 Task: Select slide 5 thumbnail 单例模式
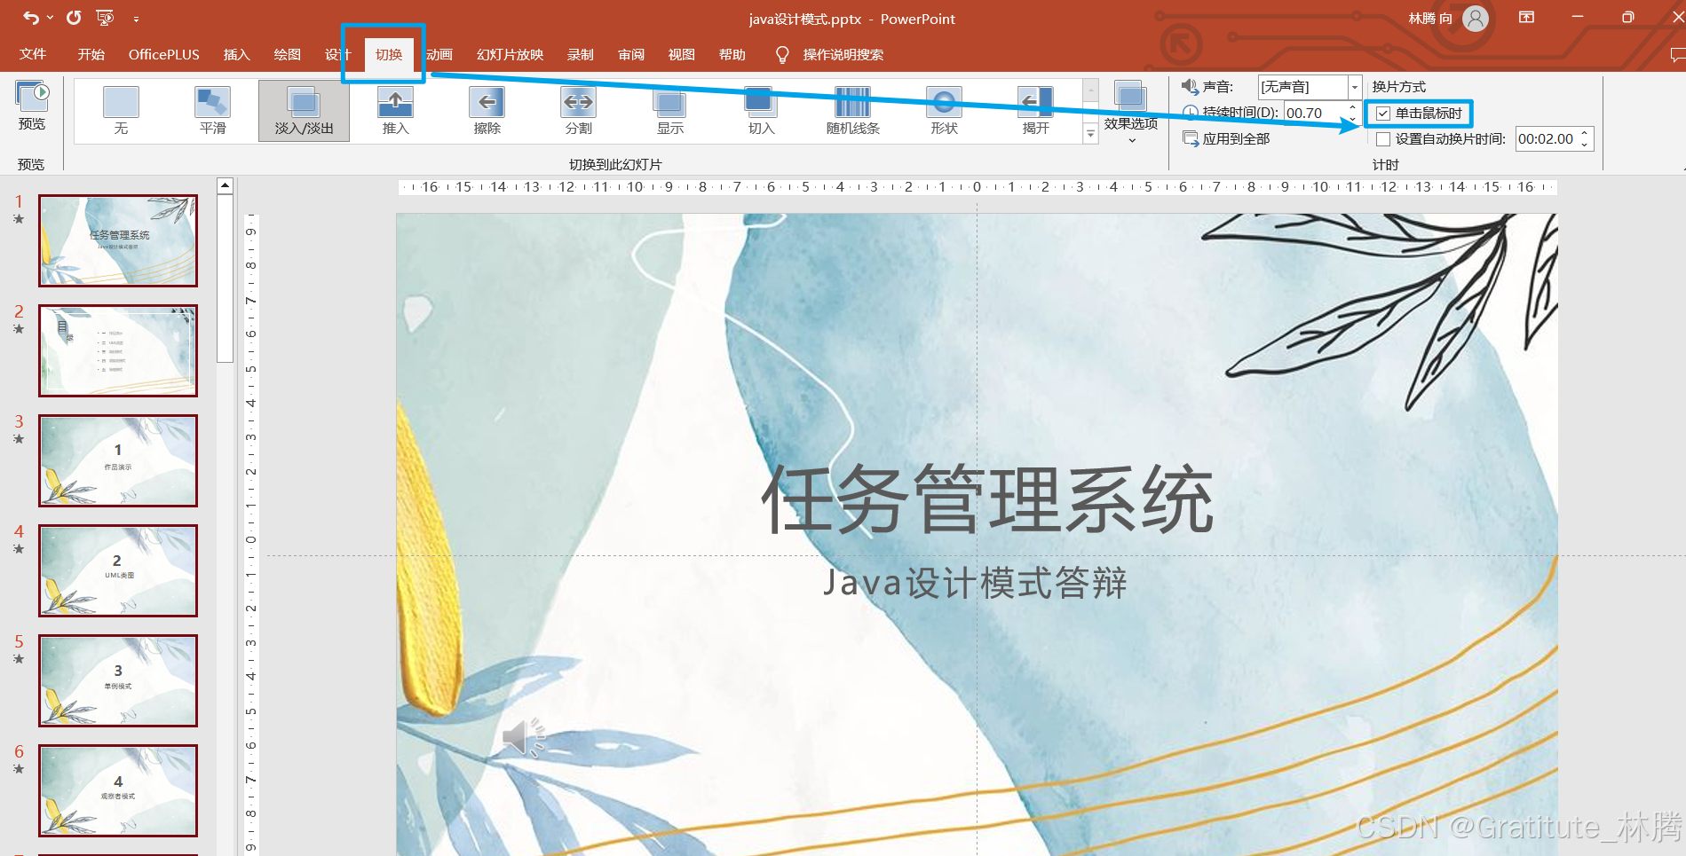tap(118, 680)
